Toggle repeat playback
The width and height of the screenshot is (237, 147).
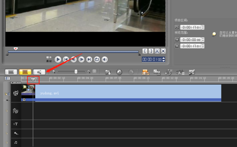(97, 59)
